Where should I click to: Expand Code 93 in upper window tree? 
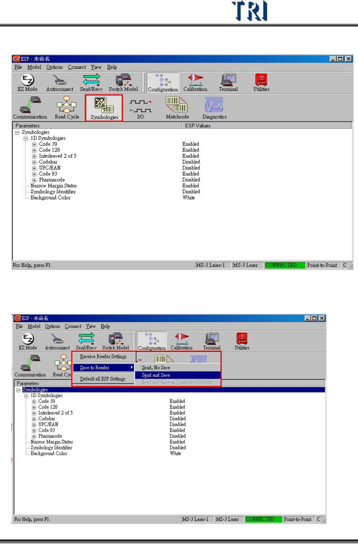(34, 174)
